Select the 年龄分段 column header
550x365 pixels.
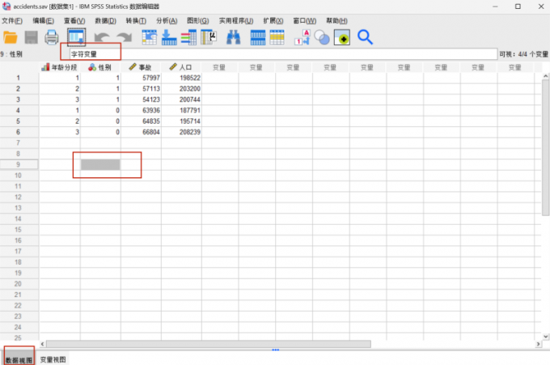point(60,67)
